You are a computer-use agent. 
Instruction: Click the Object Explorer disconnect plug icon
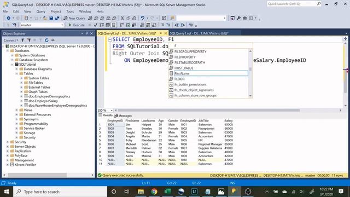point(28,40)
